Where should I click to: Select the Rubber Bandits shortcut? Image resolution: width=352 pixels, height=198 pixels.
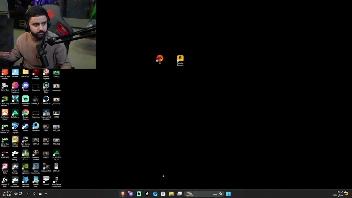coord(15,142)
